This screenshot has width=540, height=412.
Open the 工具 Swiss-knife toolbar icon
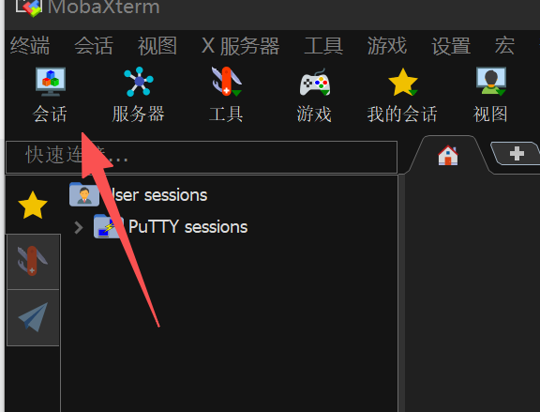pyautogui.click(x=226, y=95)
